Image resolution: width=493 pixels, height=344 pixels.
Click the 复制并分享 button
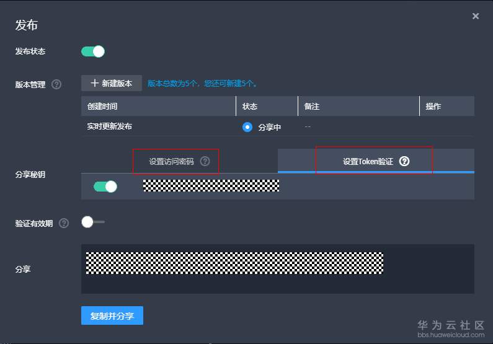tap(112, 315)
